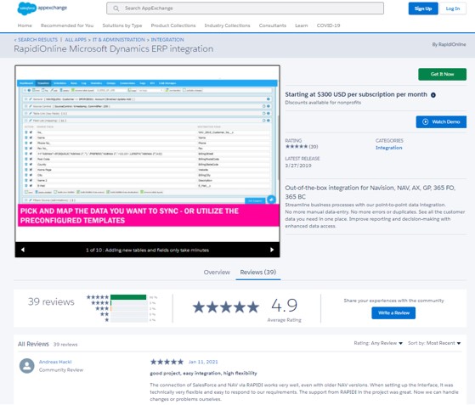This screenshot has height=405, width=475.
Task: Click the All Apps breadcrumb
Action: click(76, 40)
